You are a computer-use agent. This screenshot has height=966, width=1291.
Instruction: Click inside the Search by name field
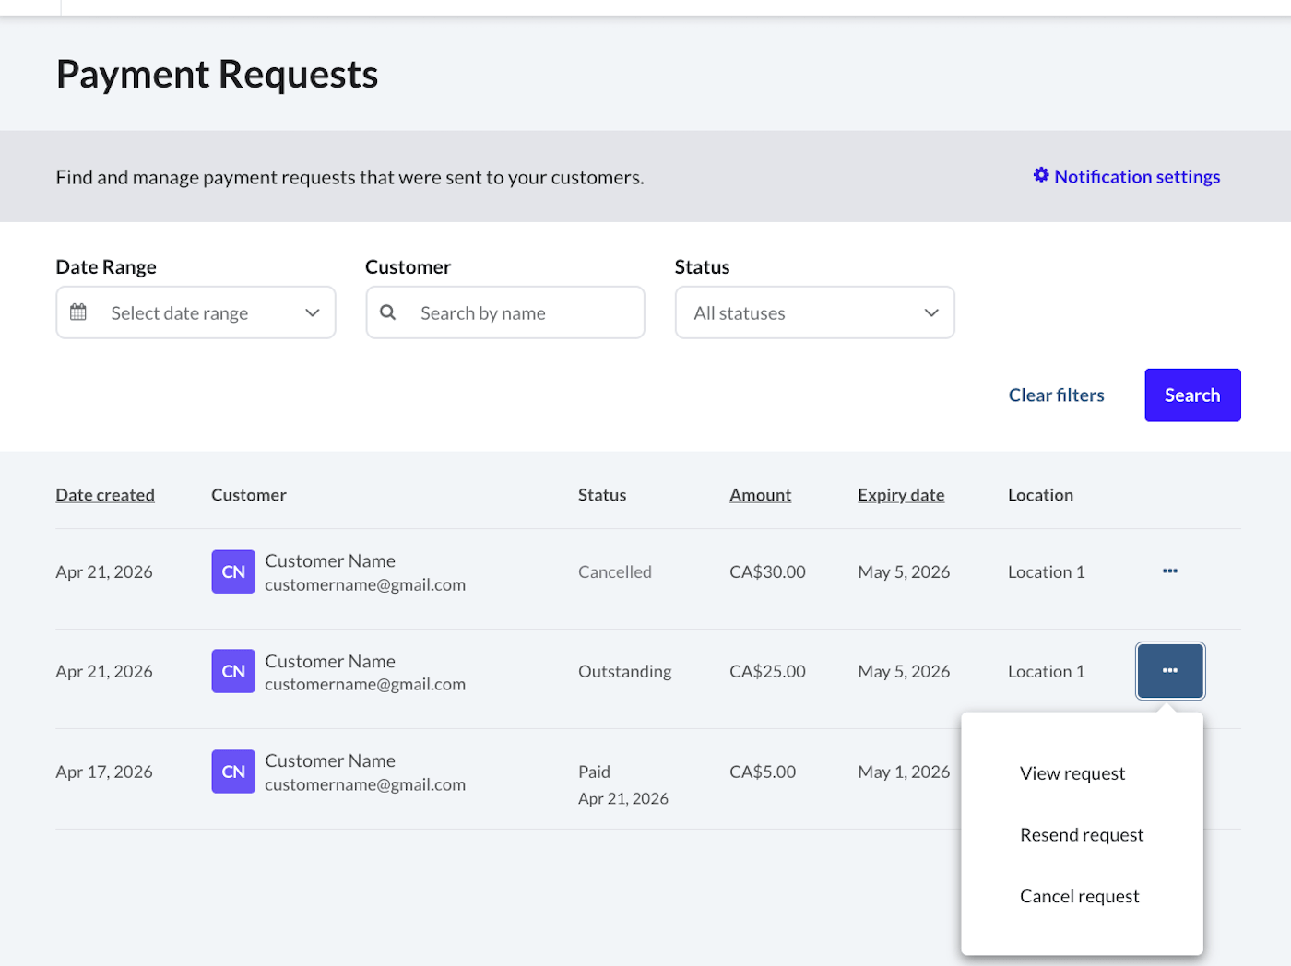[x=504, y=312]
